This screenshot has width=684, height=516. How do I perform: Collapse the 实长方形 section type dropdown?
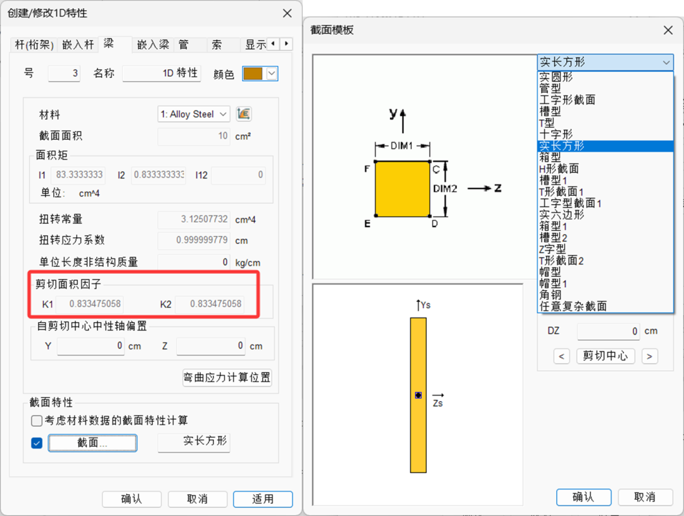click(x=666, y=62)
